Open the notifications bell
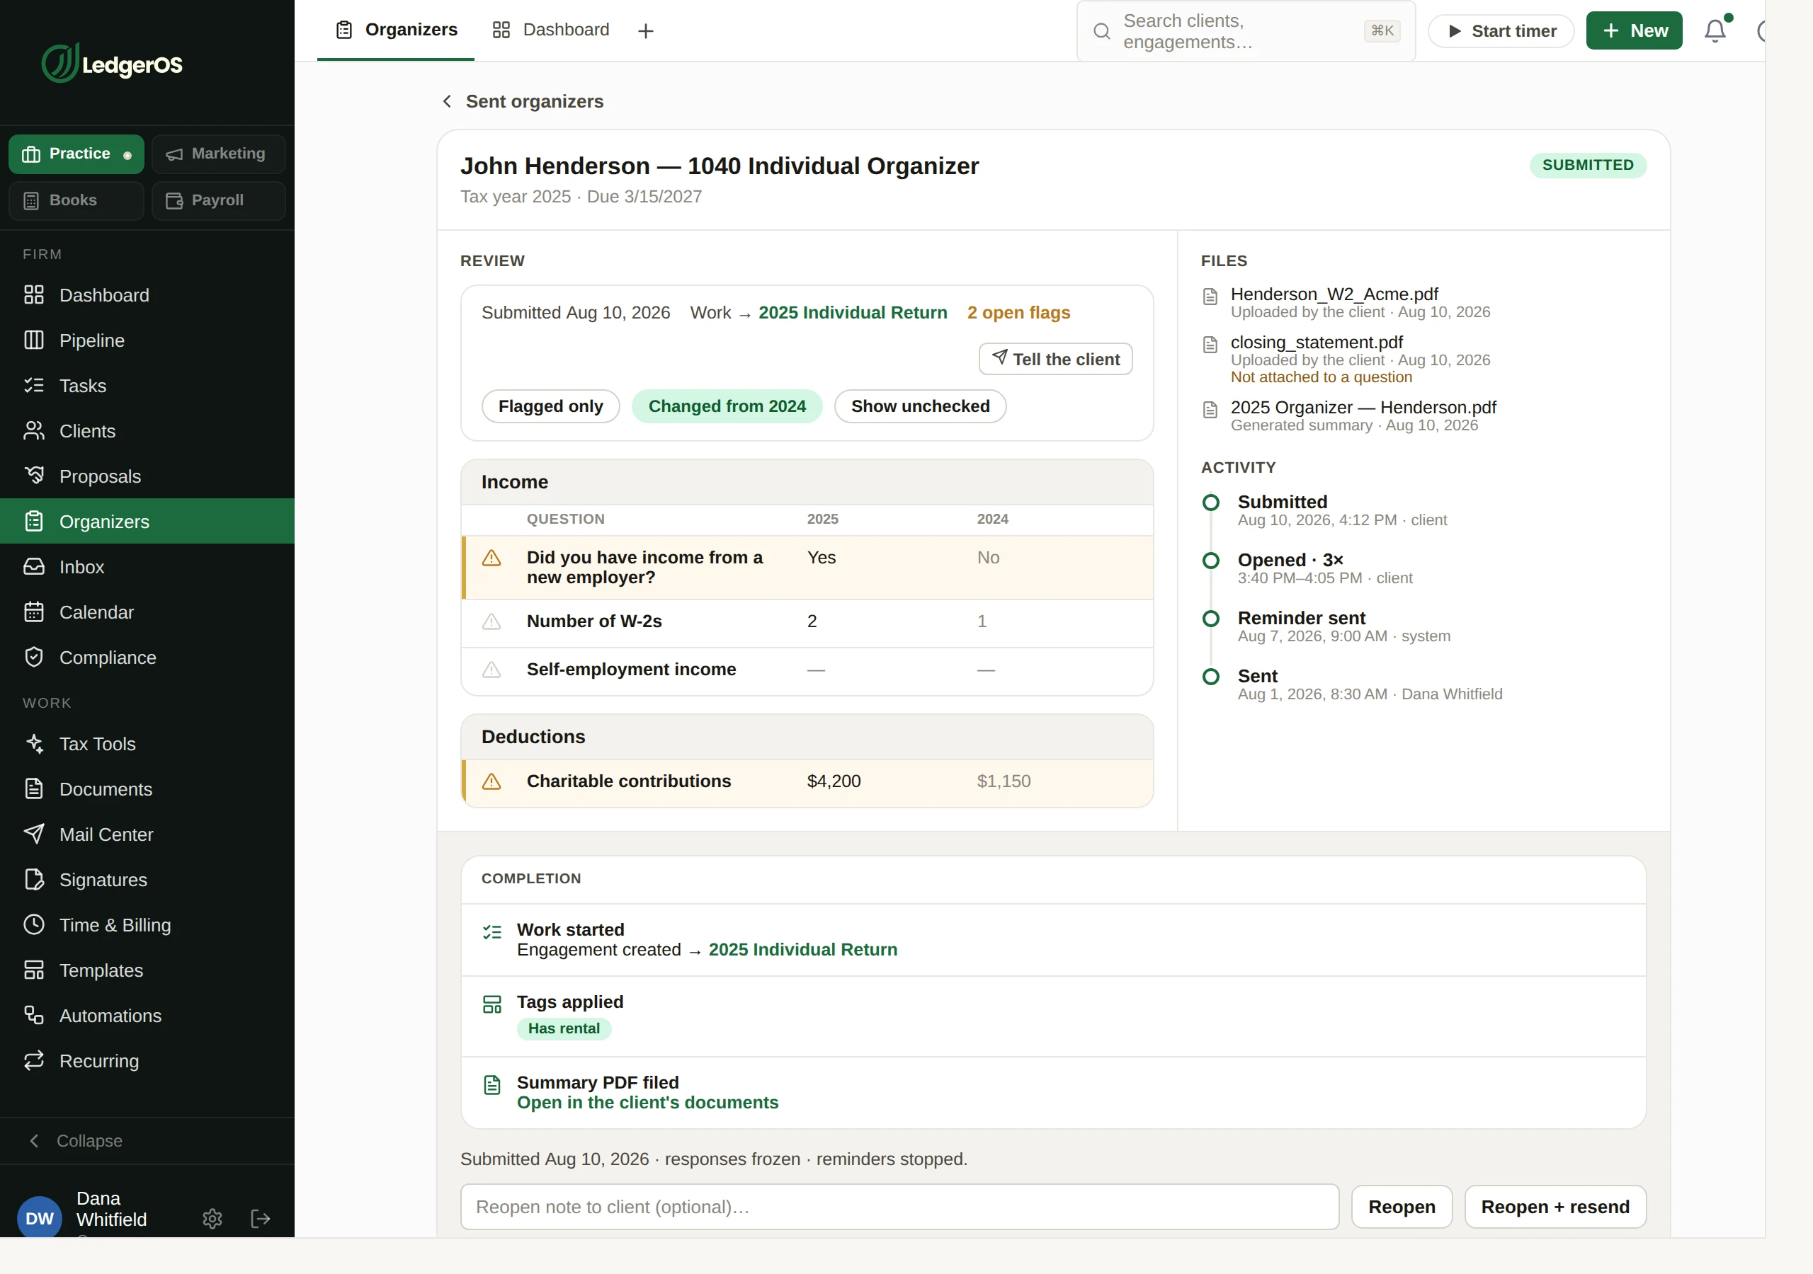The height and width of the screenshot is (1274, 1813). click(1715, 30)
